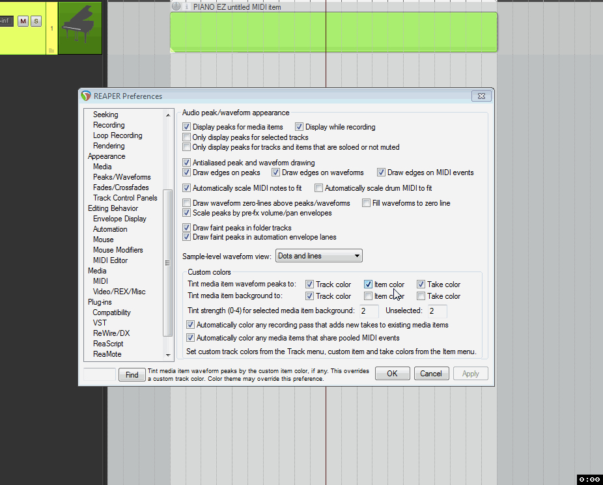The height and width of the screenshot is (485, 603).
Task: Click Unselected tint strength input field
Action: (437, 311)
